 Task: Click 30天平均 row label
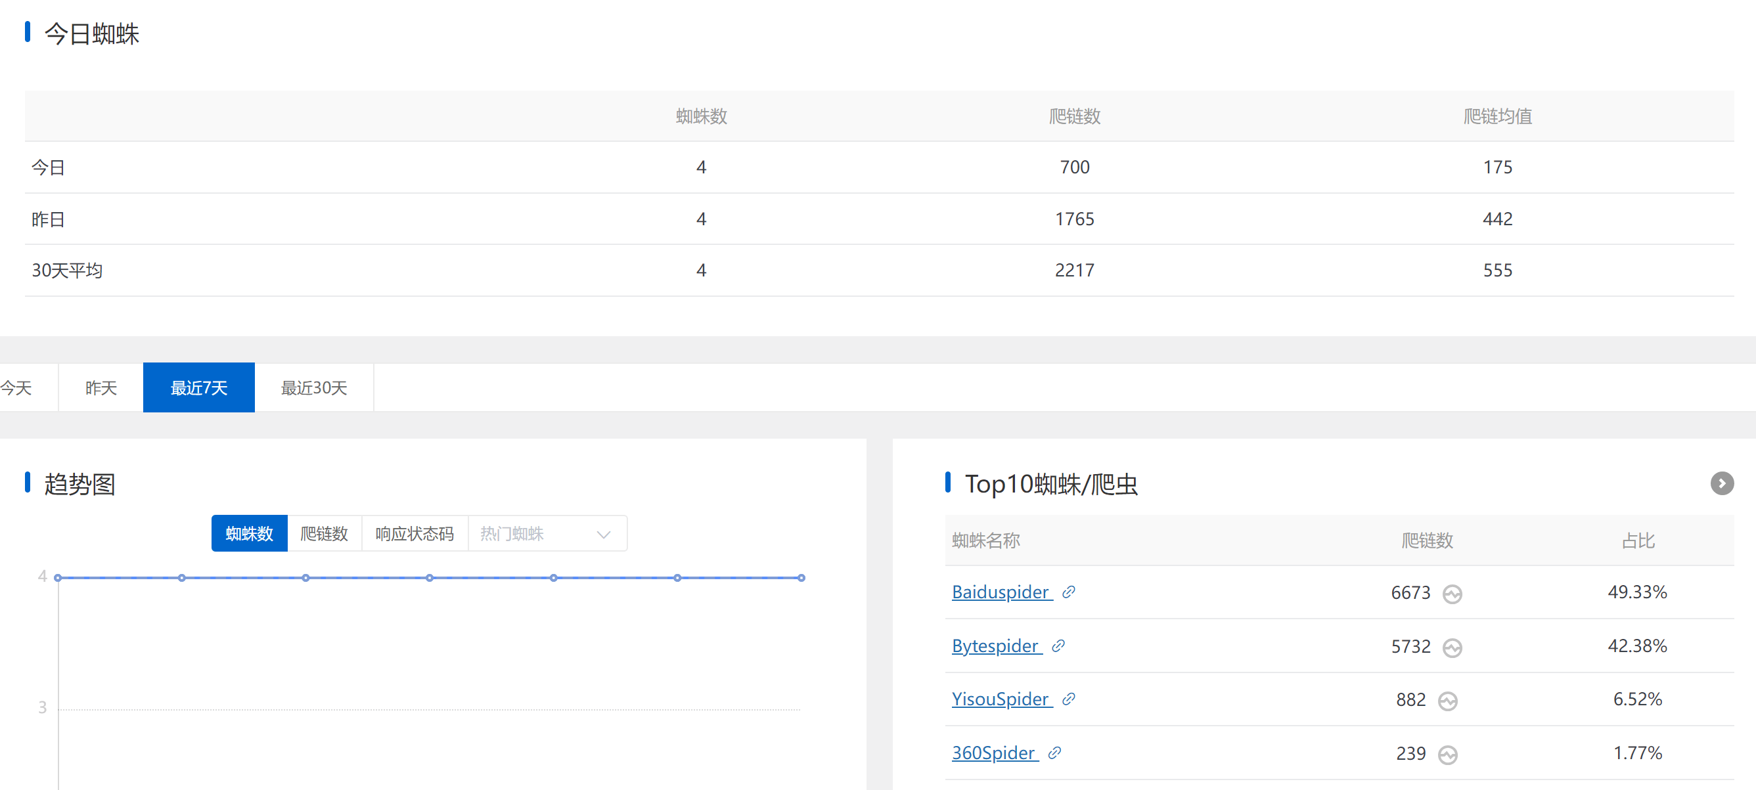click(67, 271)
